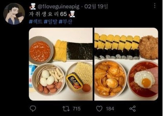Click the 715 retweet count
Viewport: 163px width, 116px height.
(77, 109)
